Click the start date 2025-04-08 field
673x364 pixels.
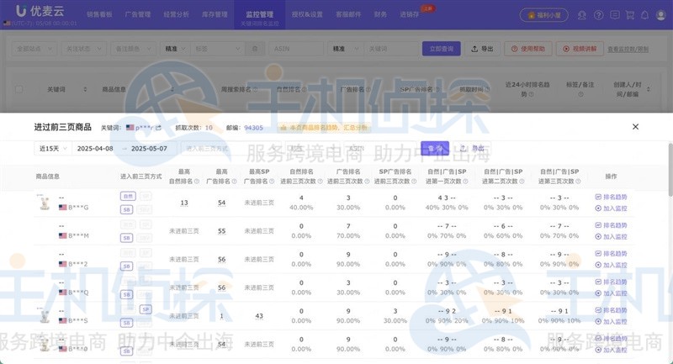click(95, 149)
